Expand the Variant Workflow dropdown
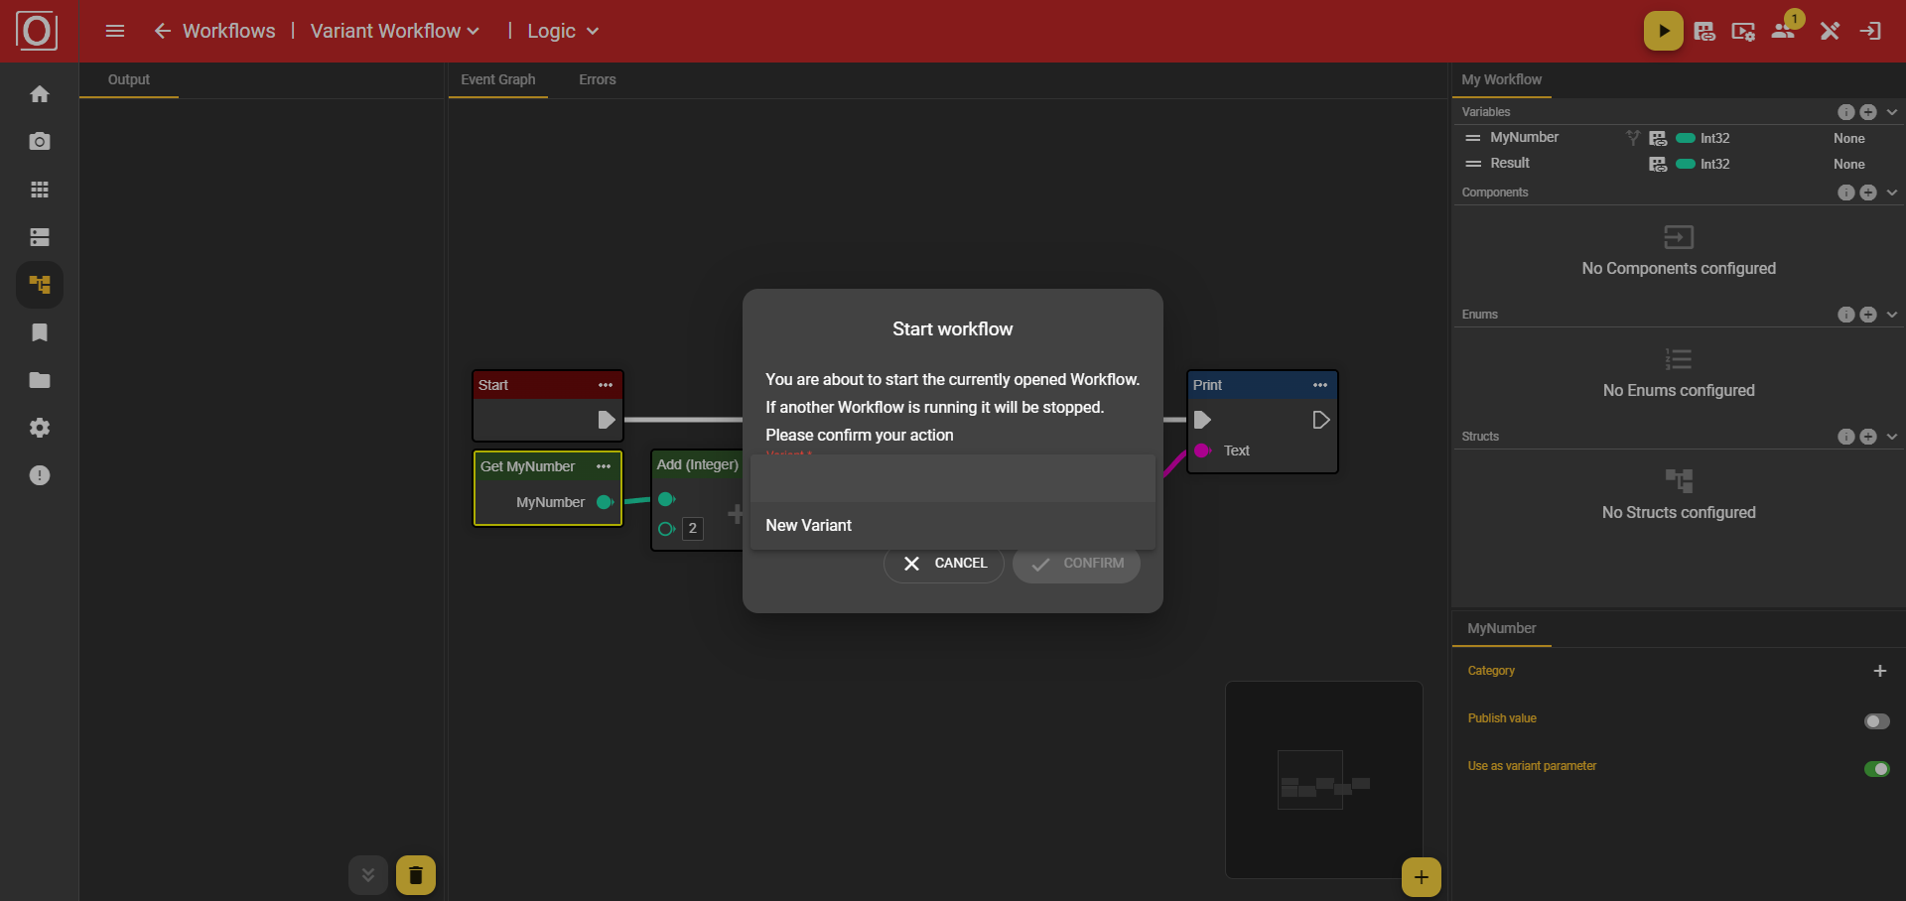The height and width of the screenshot is (901, 1906). pos(394,31)
